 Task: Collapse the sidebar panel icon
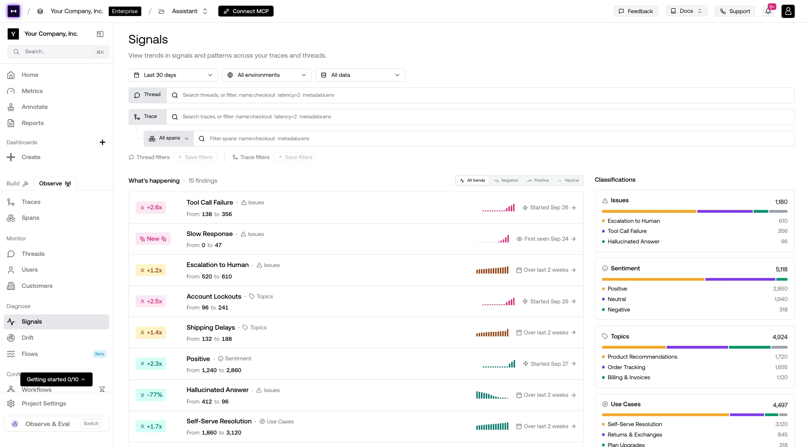point(100,34)
